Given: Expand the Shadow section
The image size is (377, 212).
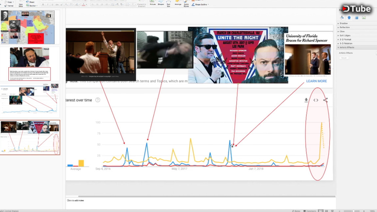Looking at the screenshot, I should click(x=343, y=24).
